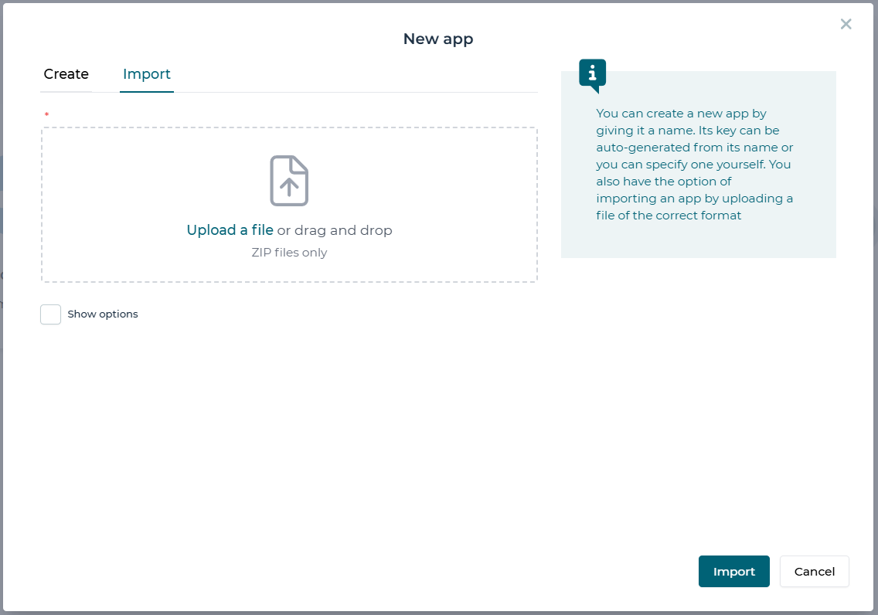
Task: Open the Import tab
Action: pos(147,74)
